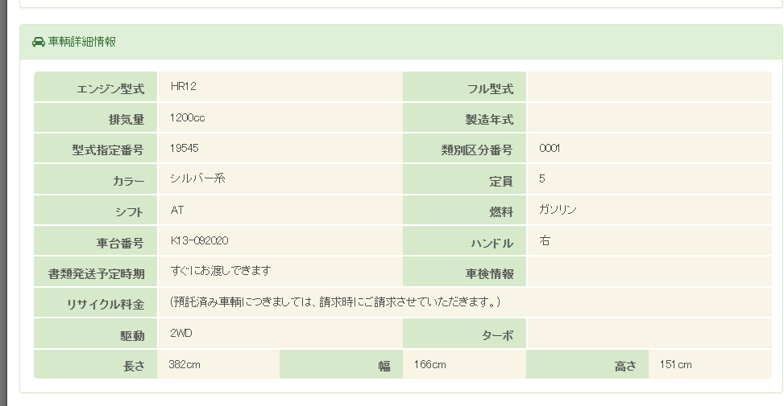Select the 右 steering wheel value

[545, 240]
